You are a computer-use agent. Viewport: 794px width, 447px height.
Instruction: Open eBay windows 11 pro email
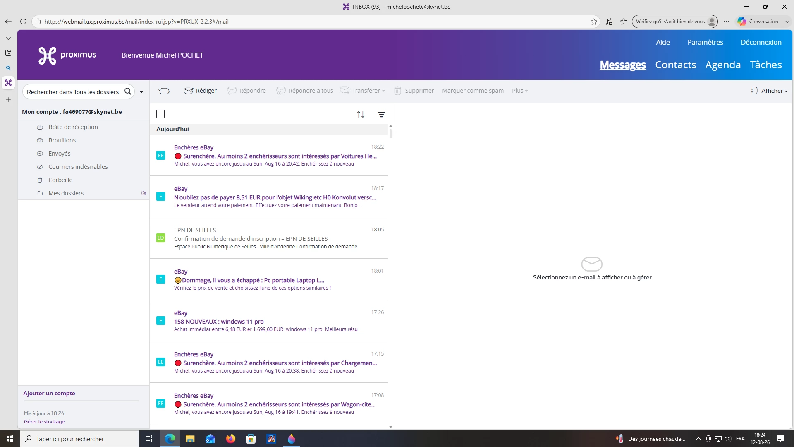(269, 321)
